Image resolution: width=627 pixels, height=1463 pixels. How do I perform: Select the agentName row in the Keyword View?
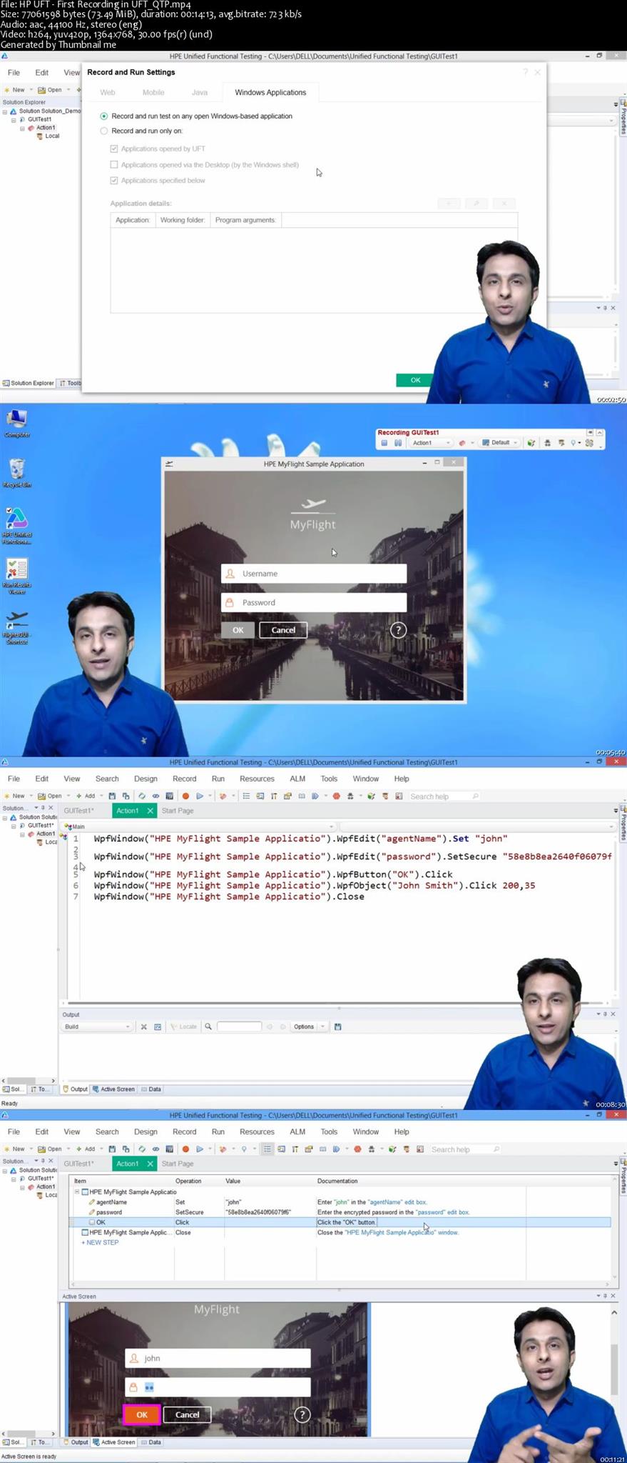(341, 1202)
